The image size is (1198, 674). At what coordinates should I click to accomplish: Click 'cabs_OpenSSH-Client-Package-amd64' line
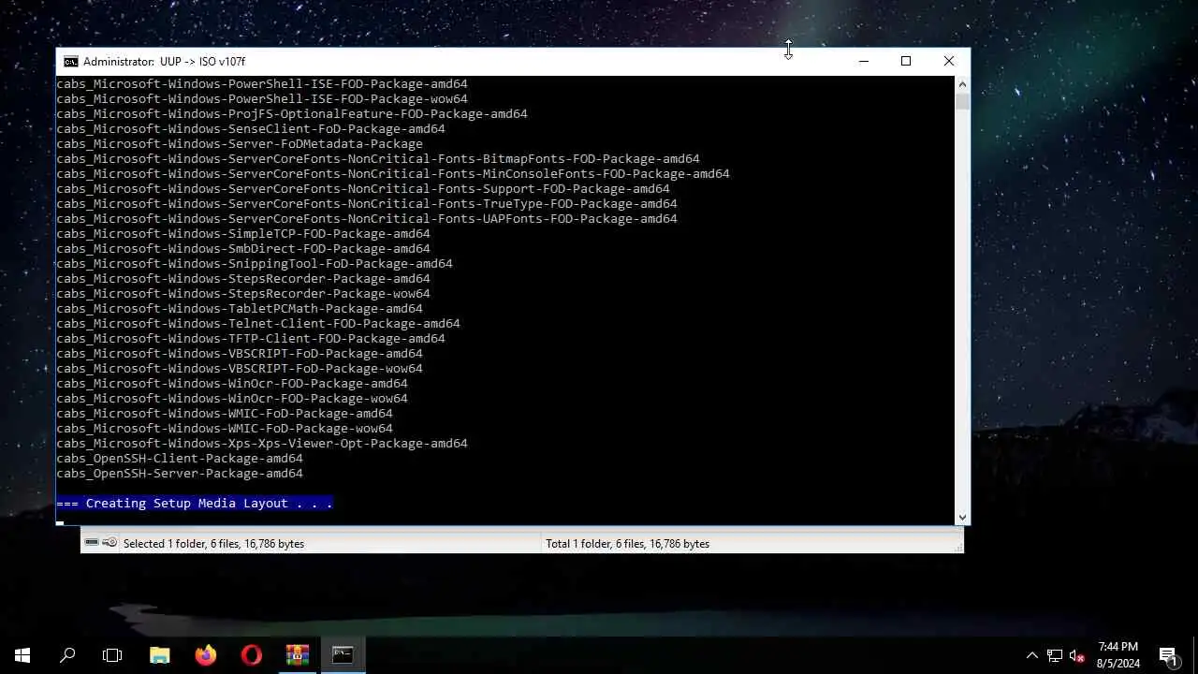[x=180, y=459]
